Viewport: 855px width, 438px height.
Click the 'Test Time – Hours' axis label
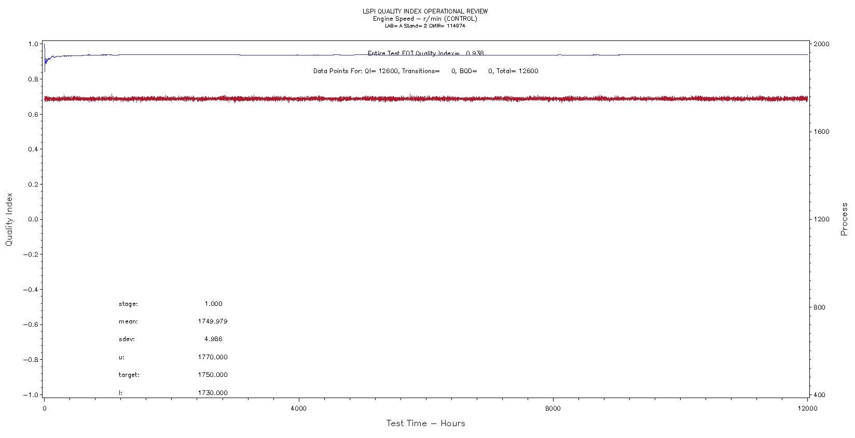pos(425,423)
